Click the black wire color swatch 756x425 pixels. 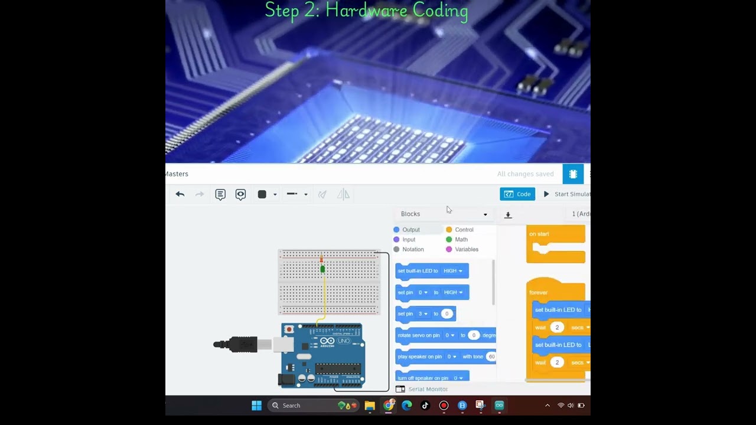(262, 194)
